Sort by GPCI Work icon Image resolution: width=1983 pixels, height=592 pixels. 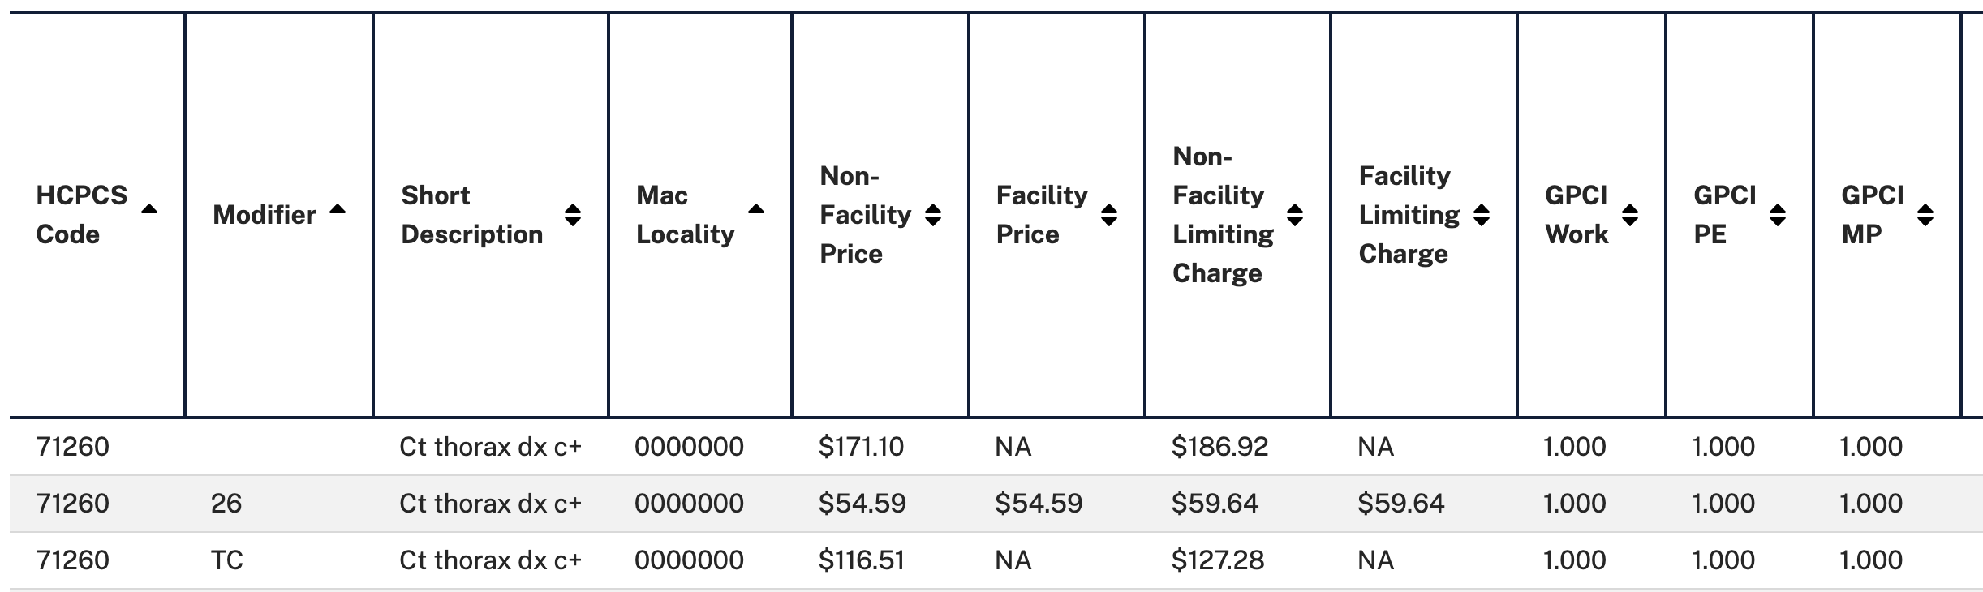tap(1629, 215)
